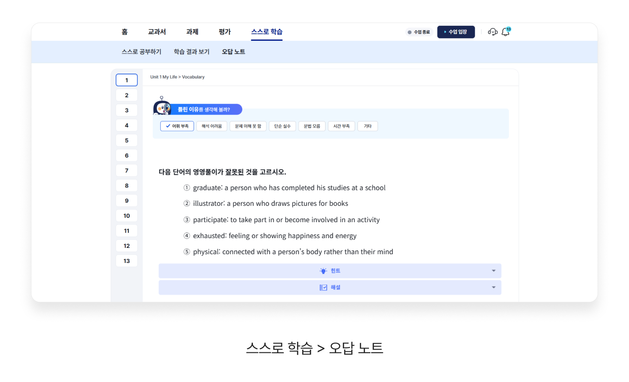This screenshot has width=629, height=382.
Task: Click the 수업 입장 button
Action: [456, 32]
